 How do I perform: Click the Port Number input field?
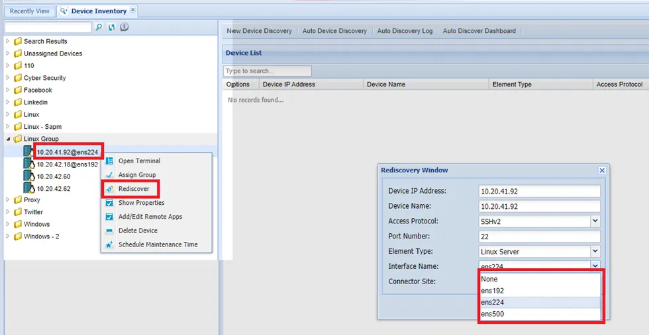tap(539, 237)
